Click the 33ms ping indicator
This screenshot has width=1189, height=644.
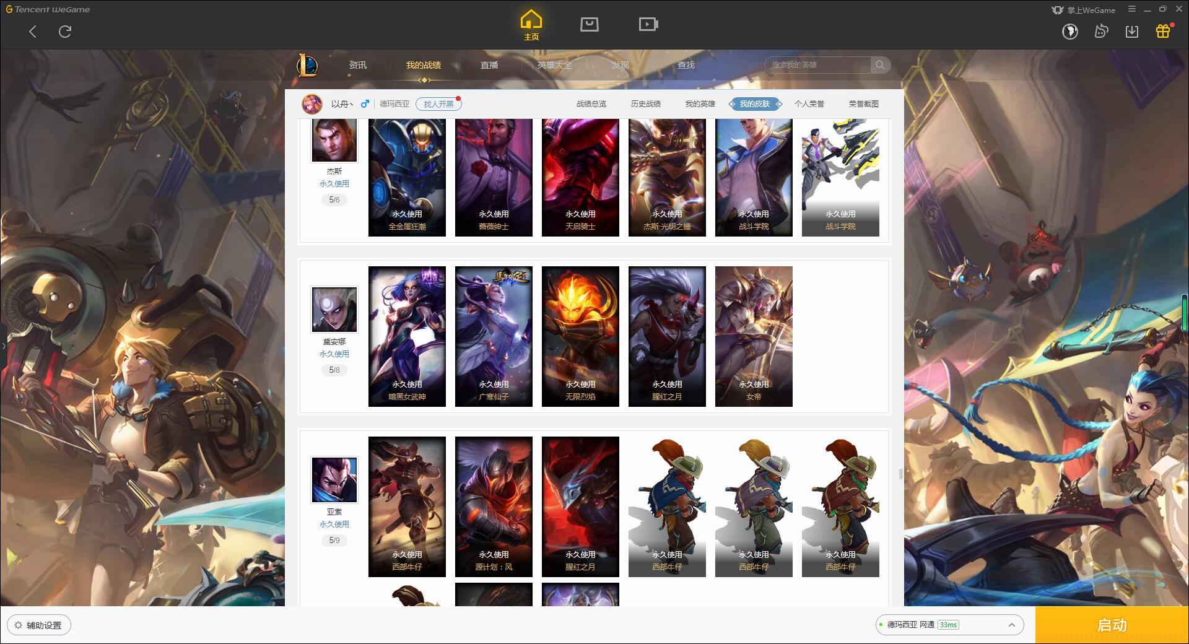[x=948, y=625]
